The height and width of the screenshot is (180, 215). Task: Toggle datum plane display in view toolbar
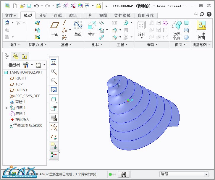[54, 137]
